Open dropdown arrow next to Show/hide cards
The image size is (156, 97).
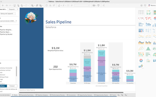[x=96, y=5]
